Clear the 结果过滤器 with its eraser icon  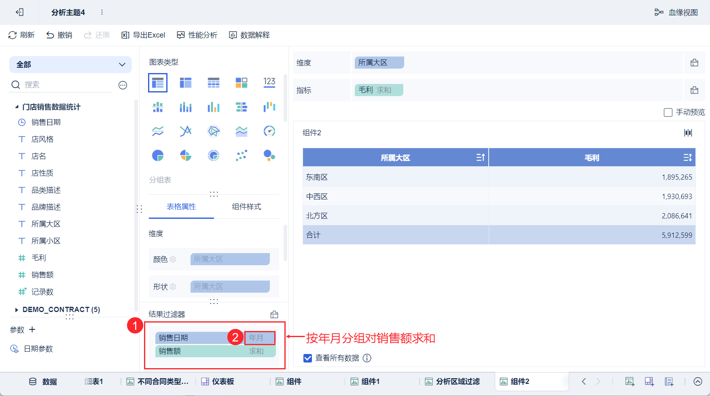click(274, 314)
